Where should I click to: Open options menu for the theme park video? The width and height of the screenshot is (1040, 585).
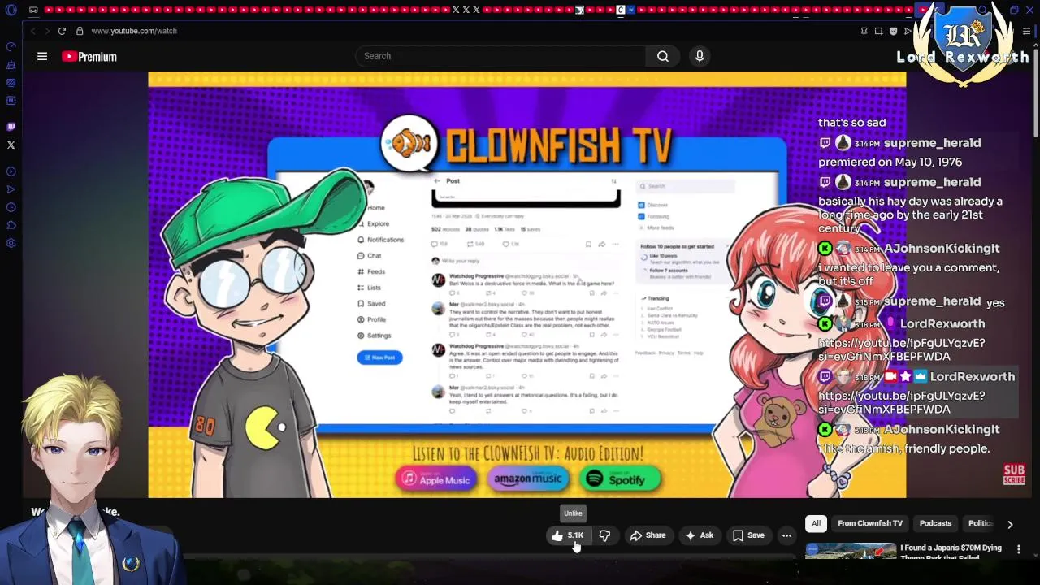pyautogui.click(x=1019, y=549)
